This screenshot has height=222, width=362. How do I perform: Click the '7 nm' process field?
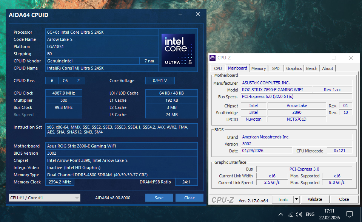(149, 61)
